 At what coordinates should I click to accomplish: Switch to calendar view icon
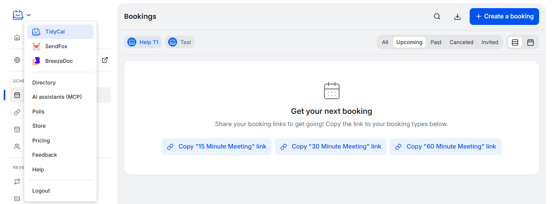[531, 42]
